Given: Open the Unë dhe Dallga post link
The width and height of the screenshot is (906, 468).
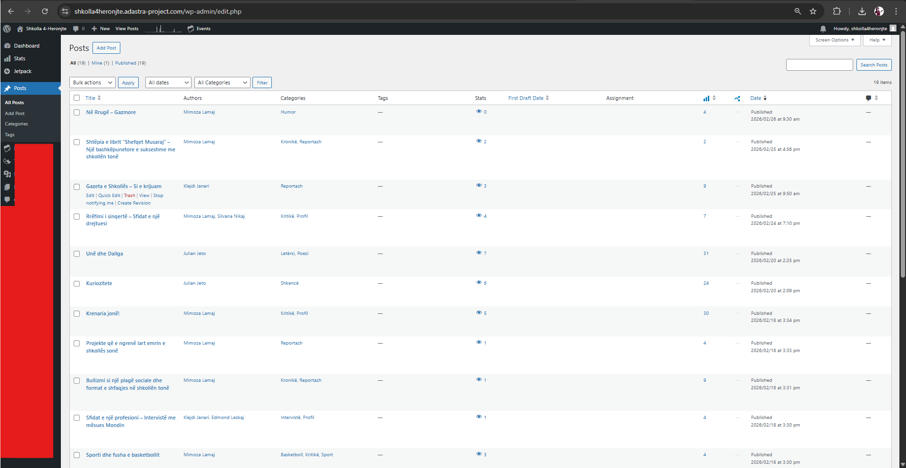Looking at the screenshot, I should (x=104, y=254).
